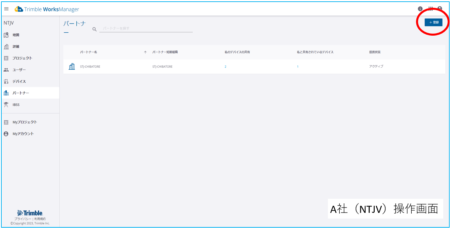Toggle sort arrow on パートナー名 column
This screenshot has width=451, height=228.
pyautogui.click(x=145, y=52)
